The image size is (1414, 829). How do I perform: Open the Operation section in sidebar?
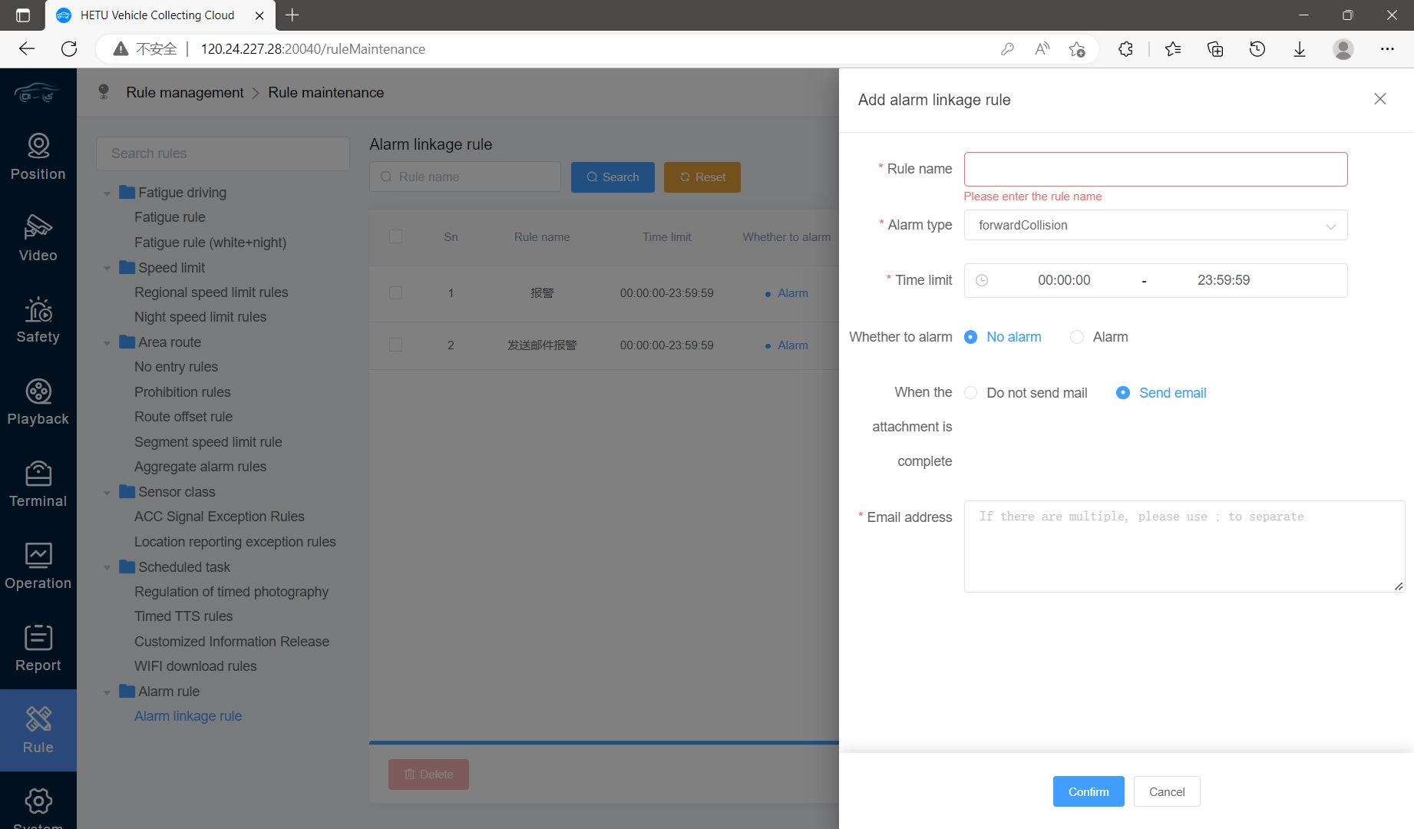pyautogui.click(x=38, y=566)
